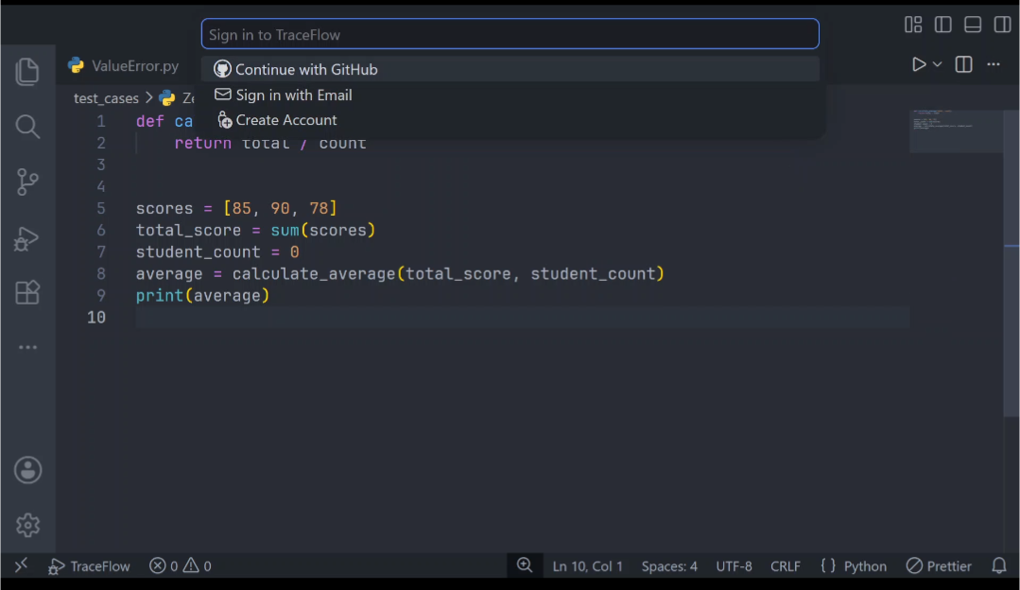Toggle the secondary side bar

point(1002,25)
